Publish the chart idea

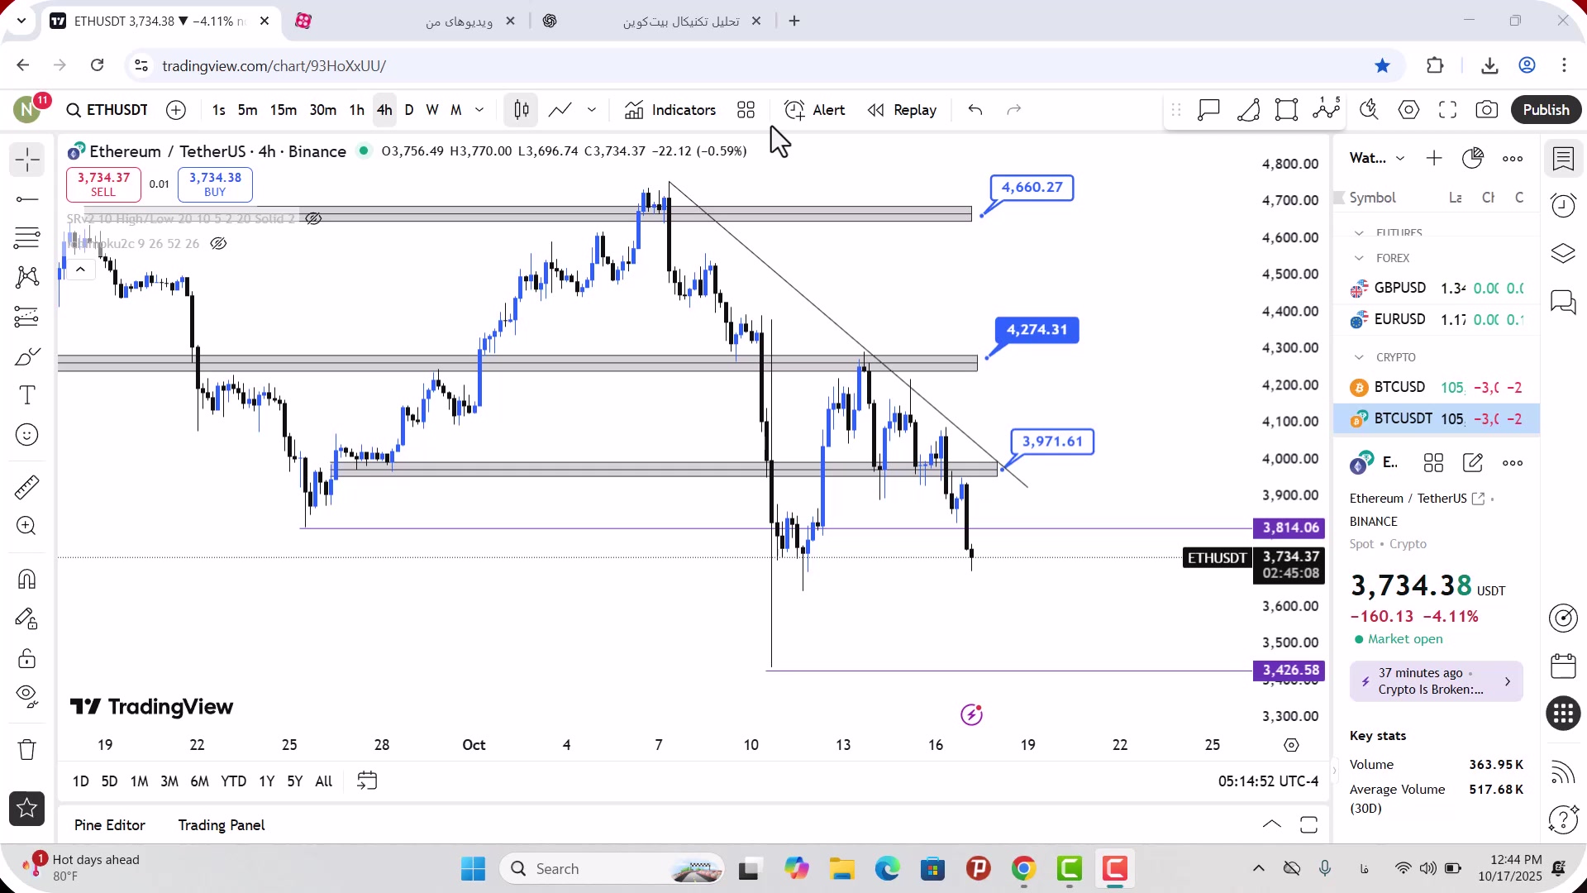[x=1546, y=110]
